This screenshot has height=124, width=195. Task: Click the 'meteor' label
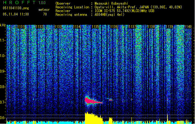44,10
